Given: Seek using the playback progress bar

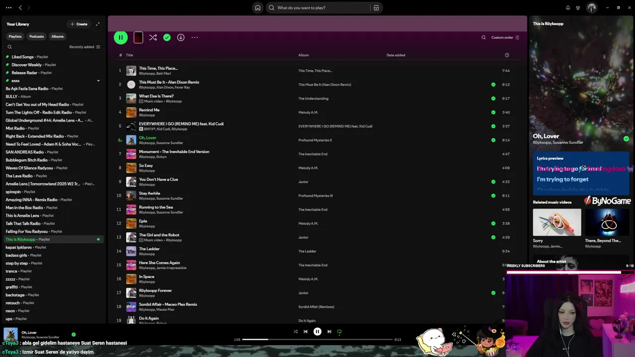Looking at the screenshot, I should tap(317, 340).
